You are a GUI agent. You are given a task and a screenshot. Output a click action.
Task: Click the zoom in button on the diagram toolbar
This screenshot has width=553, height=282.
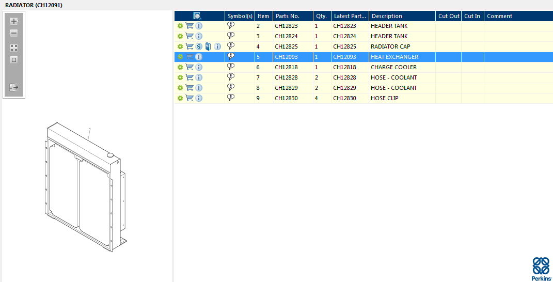[14, 21]
